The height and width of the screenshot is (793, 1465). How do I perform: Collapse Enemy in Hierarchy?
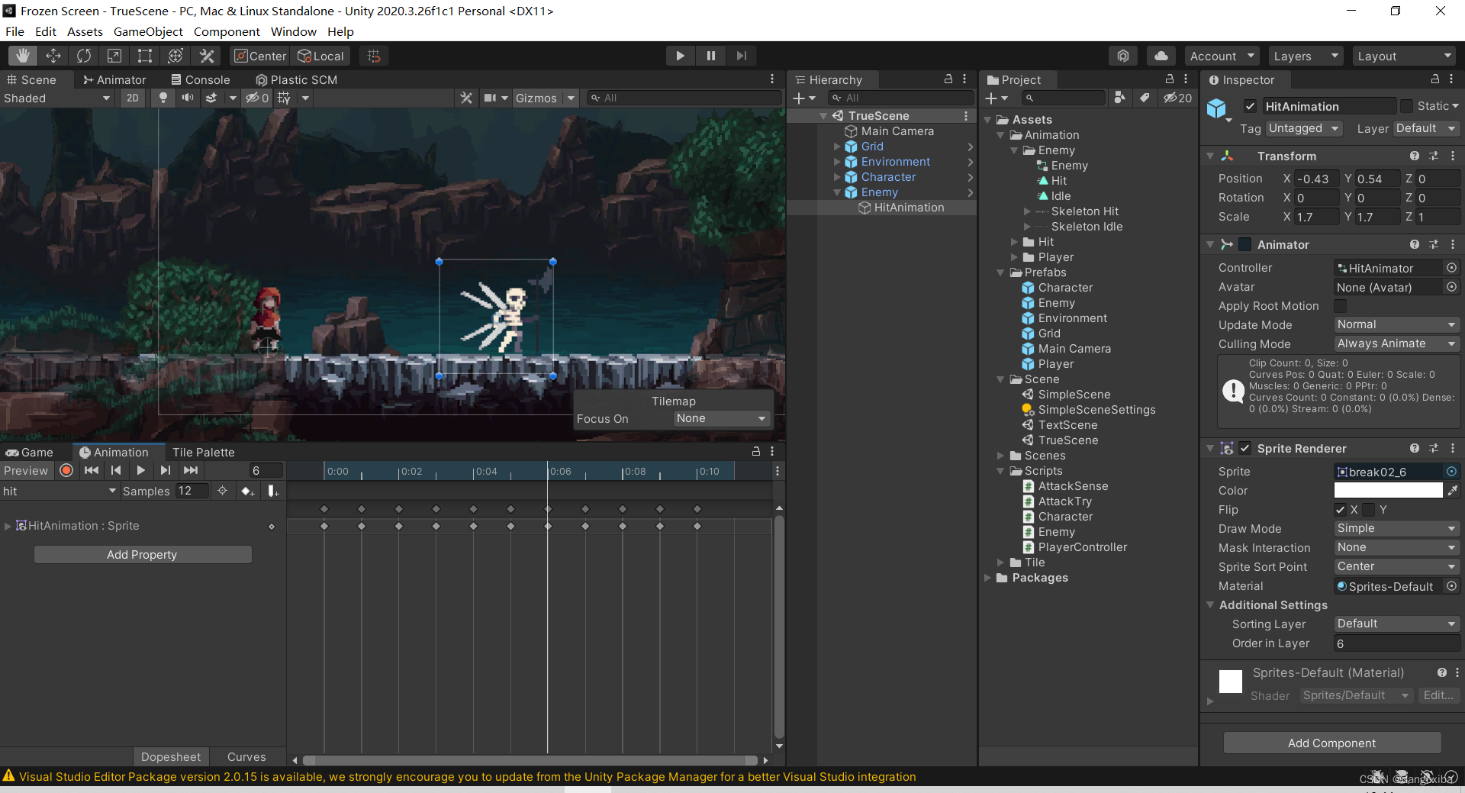point(837,192)
